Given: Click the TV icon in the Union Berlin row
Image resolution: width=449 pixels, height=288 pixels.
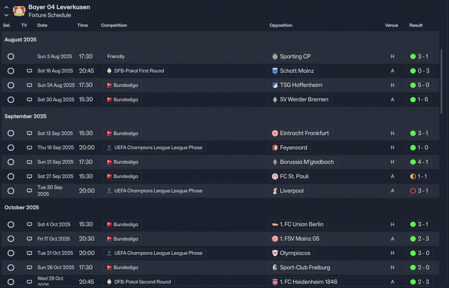Looking at the screenshot, I should point(29,225).
